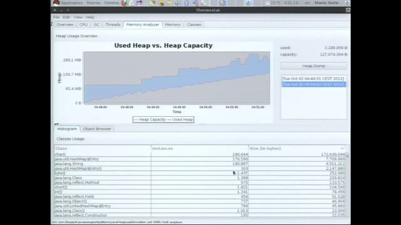Open the Applications menu
Viewport: 401px width, 225px height.
[71, 2]
